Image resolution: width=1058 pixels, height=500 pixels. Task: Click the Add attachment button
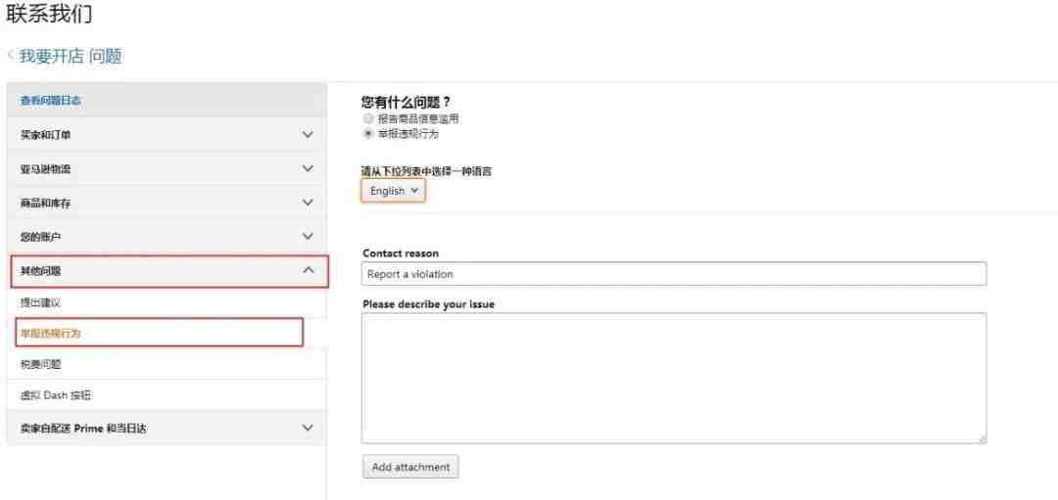(x=410, y=468)
